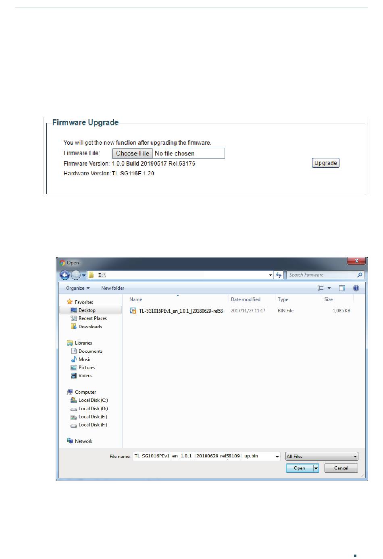The height and width of the screenshot is (559, 383).
Task: Select Downloads in the navigation pane
Action: pos(90,326)
